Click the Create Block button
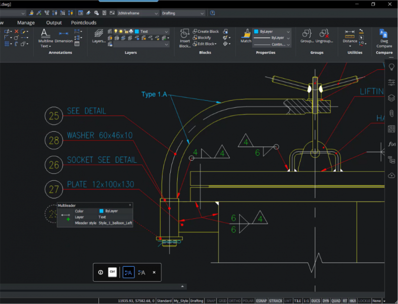This screenshot has height=304, width=398. pyautogui.click(x=205, y=31)
